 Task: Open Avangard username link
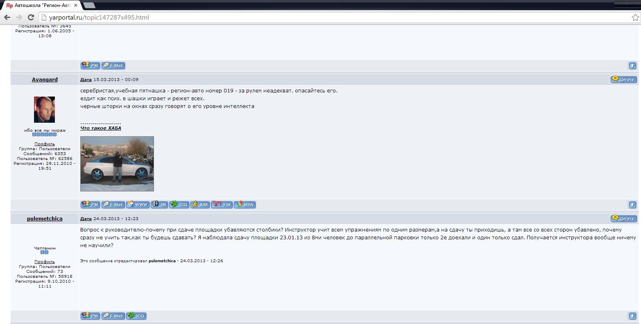pos(45,80)
